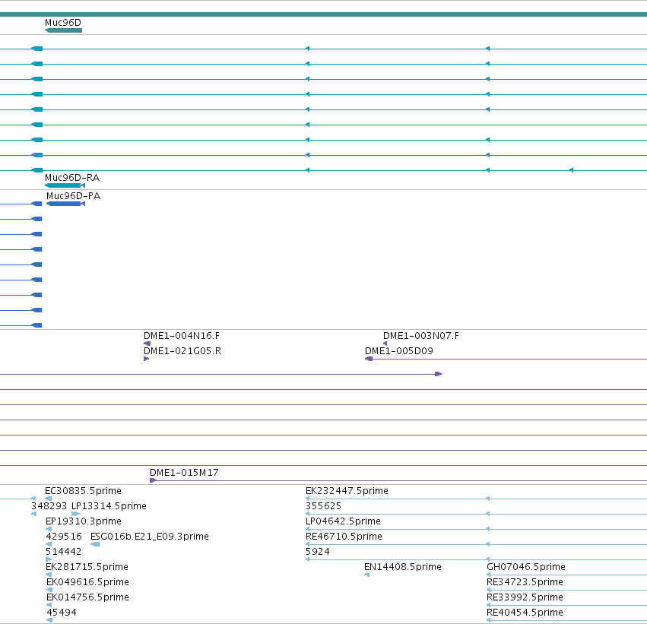
Task: Click the DME1-021G05.R feature label
Action: tap(182, 351)
